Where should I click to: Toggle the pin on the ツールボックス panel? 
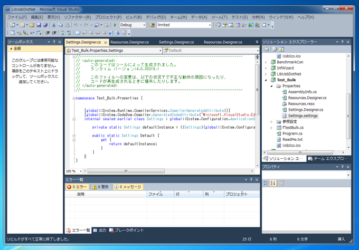pyautogui.click(x=54, y=42)
